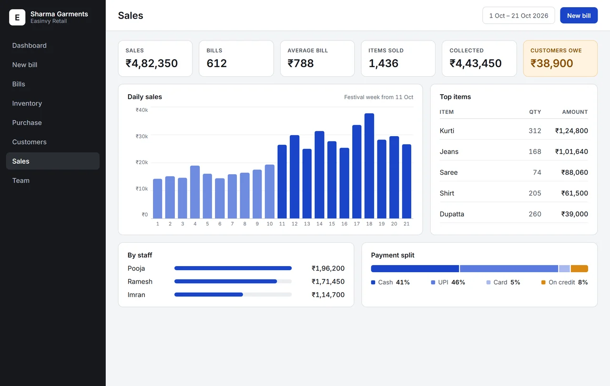Screen dimensions: 610x386
Task: Select the Kurti row in Top items
Action: 514,130
